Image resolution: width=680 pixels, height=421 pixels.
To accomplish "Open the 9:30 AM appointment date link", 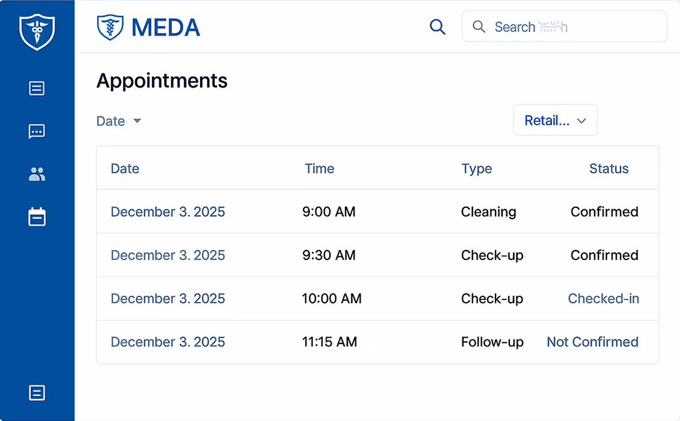I will (167, 256).
